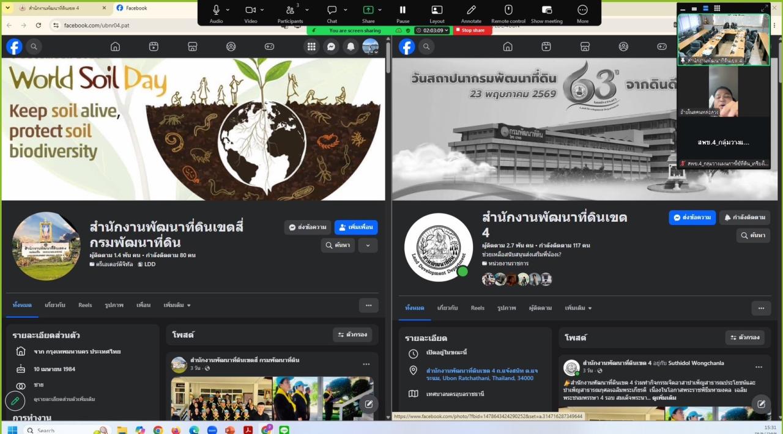Select รูปภาพ tab on left profile
The width and height of the screenshot is (783, 434).
coord(114,305)
